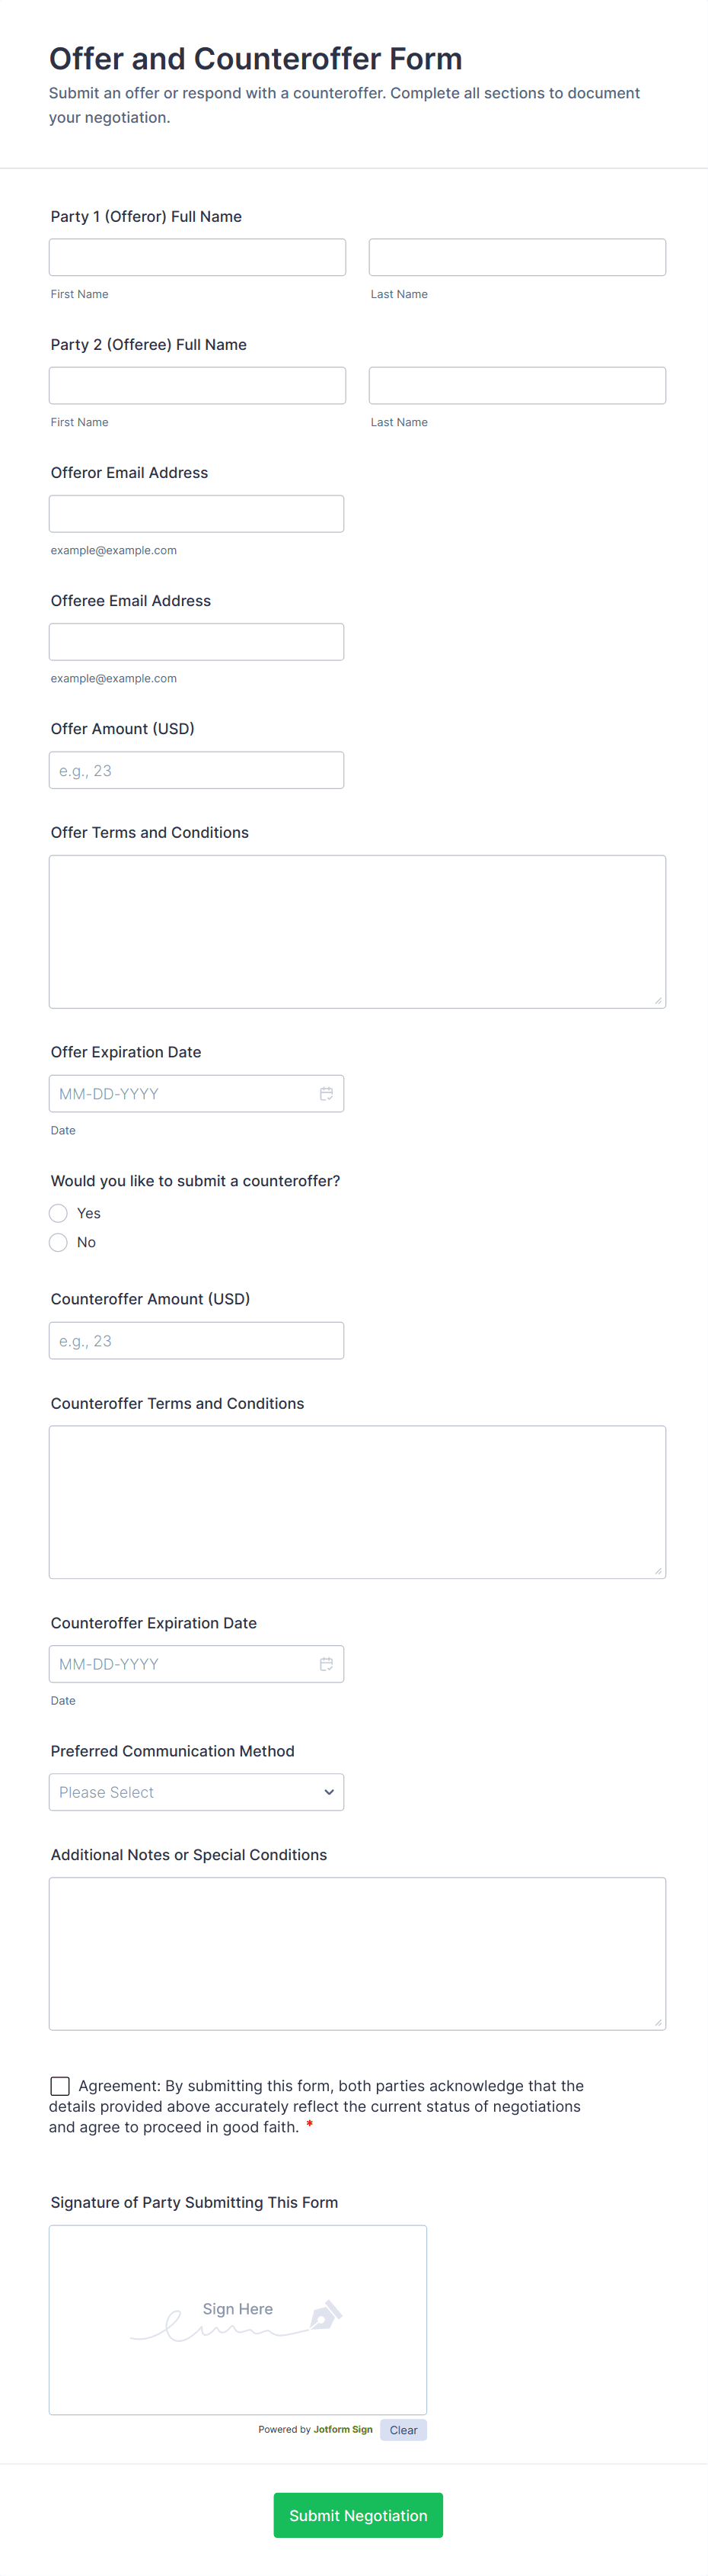708x2576 pixels.
Task: Expand Preferred Communication Method dropdown
Action: click(x=196, y=1792)
